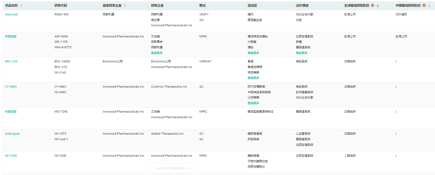Click the info icon beside 全球最高研发阶段
Screen dimensions: 435x175
373,5
